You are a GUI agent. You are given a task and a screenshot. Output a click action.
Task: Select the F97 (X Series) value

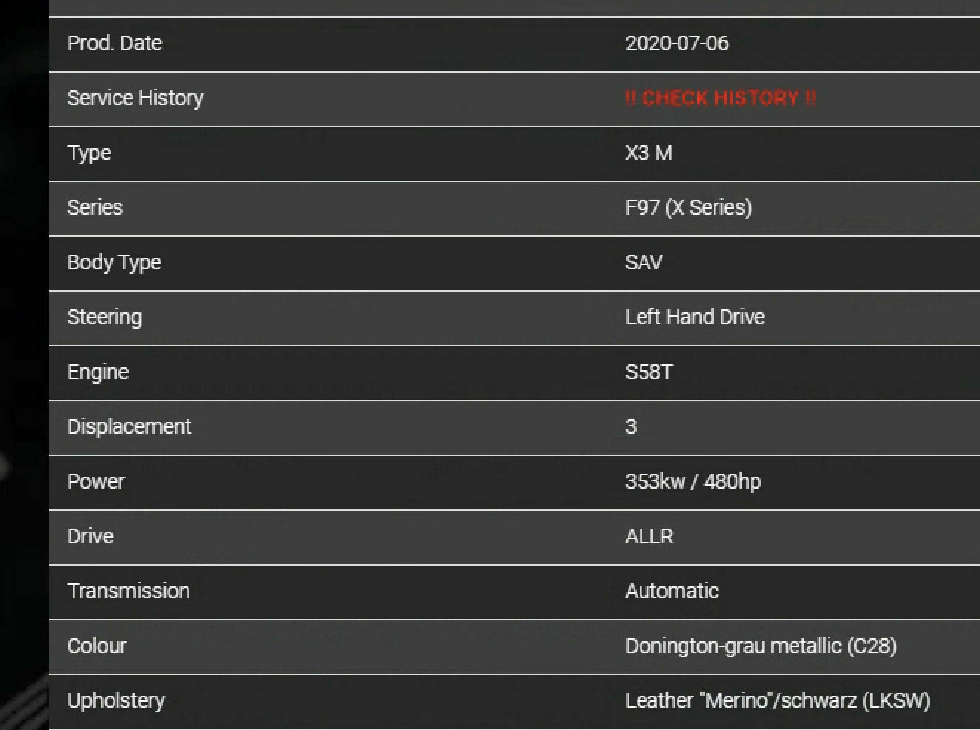tap(688, 207)
